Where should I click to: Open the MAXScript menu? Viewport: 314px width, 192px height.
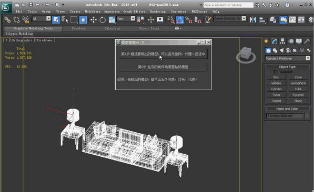click(199, 12)
